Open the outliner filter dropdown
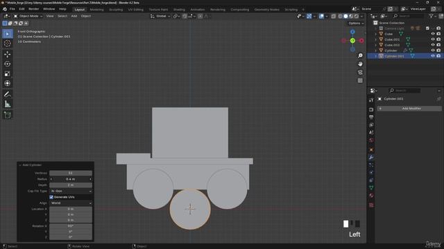Viewport: 444px width, 249px height. pyautogui.click(x=432, y=16)
